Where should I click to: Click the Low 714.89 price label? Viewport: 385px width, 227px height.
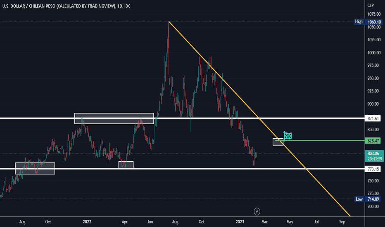click(x=368, y=199)
